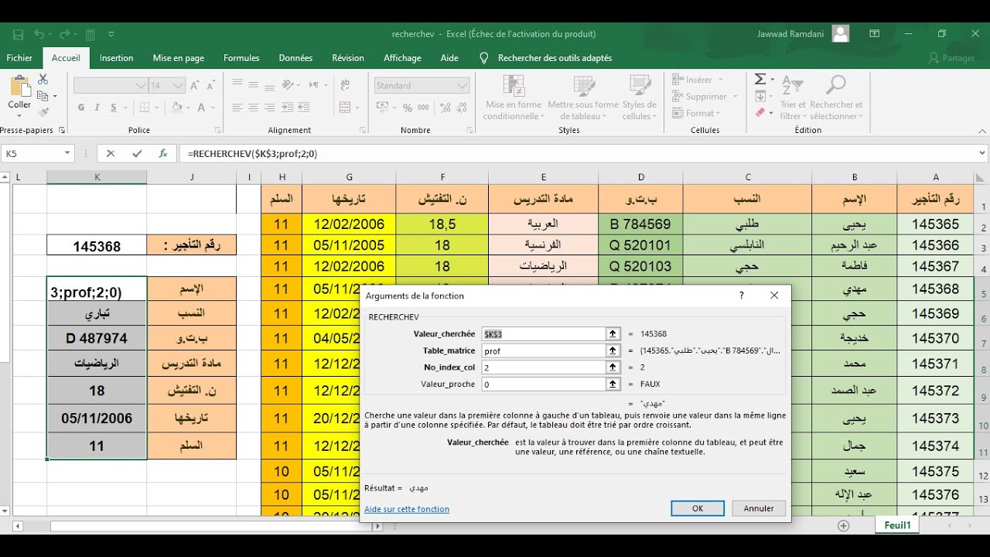
Task: Click the thousands separator 000 icon
Action: pyautogui.click(x=422, y=108)
